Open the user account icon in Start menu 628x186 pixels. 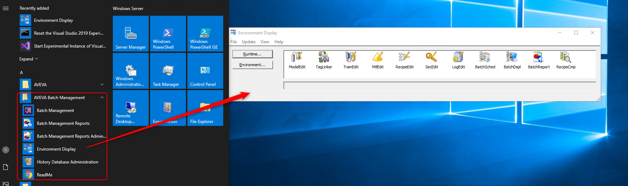pyautogui.click(x=6, y=150)
